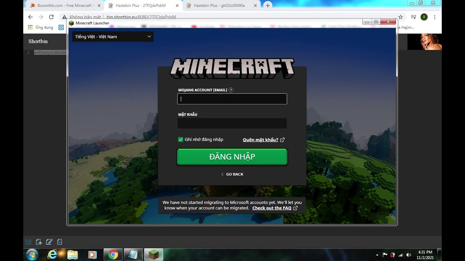Open the language dropdown Tiếng Việt - Việt Nam
Image resolution: width=465 pixels, height=261 pixels.
[x=113, y=37]
